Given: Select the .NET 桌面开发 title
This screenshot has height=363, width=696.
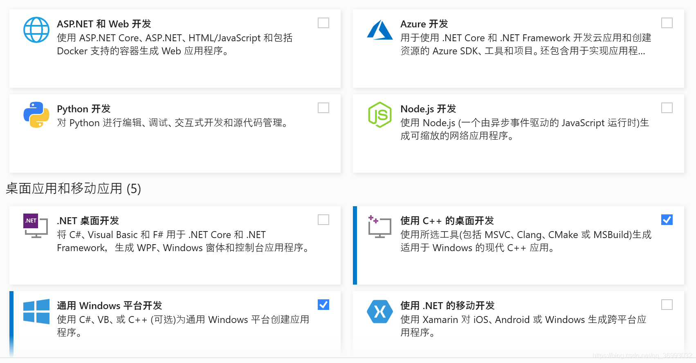Looking at the screenshot, I should coord(88,221).
